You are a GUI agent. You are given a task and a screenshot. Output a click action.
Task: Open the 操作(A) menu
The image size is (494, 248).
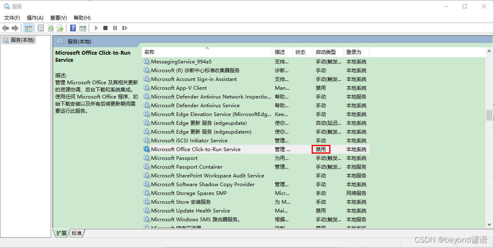pyautogui.click(x=35, y=18)
